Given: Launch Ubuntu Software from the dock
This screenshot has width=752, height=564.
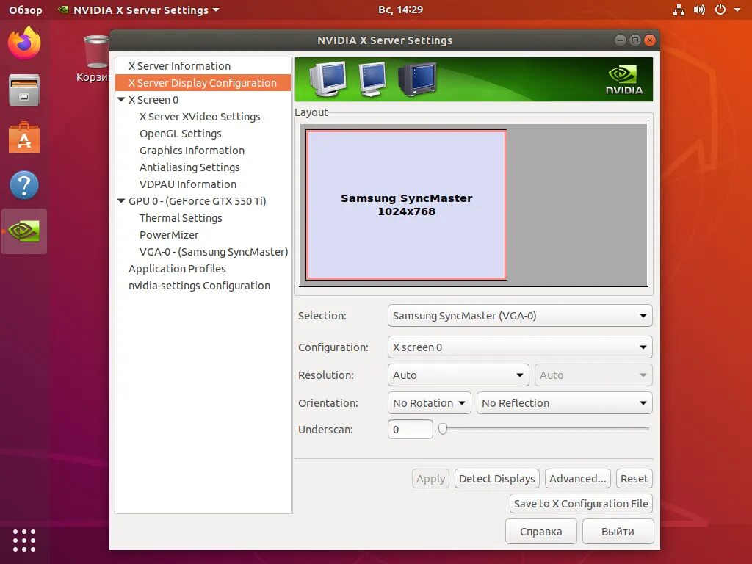Looking at the screenshot, I should point(24,137).
